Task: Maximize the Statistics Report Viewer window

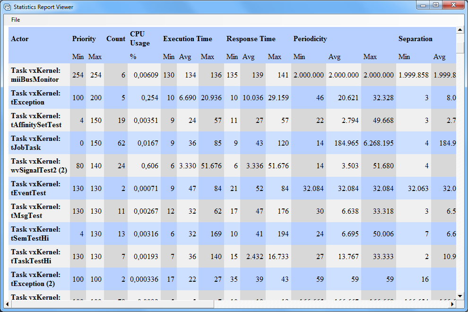Action: coord(435,5)
